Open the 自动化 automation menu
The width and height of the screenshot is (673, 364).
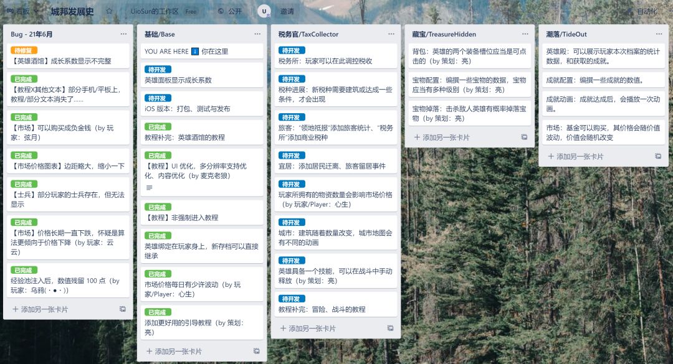click(643, 11)
